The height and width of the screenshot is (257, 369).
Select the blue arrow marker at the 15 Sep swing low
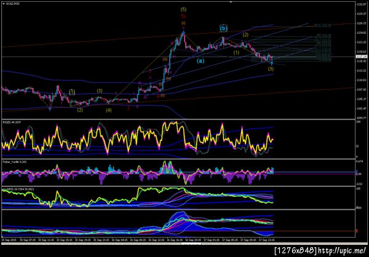[50, 108]
